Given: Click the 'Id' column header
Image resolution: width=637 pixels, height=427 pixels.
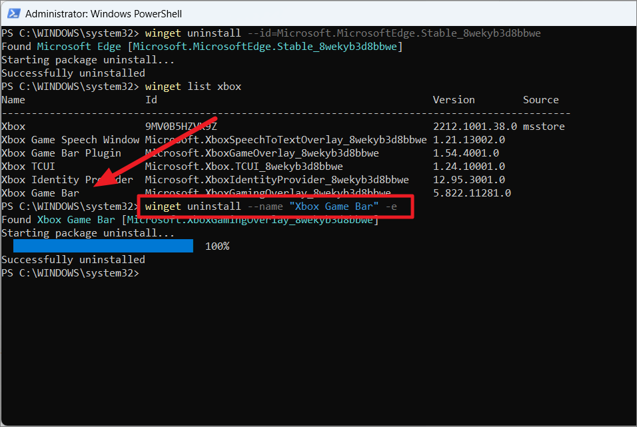Looking at the screenshot, I should click(x=151, y=100).
